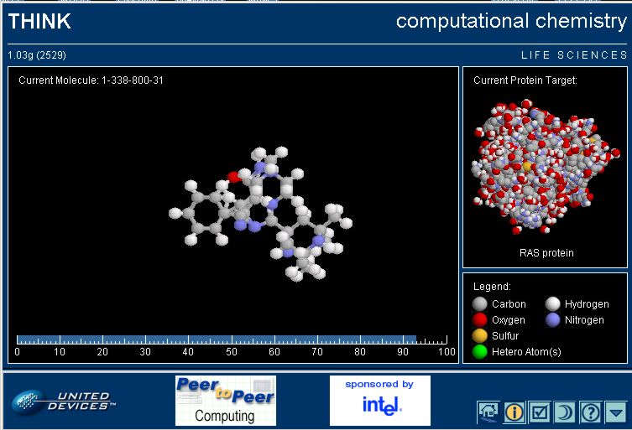Click the current molecule 3D model

pos(260,214)
